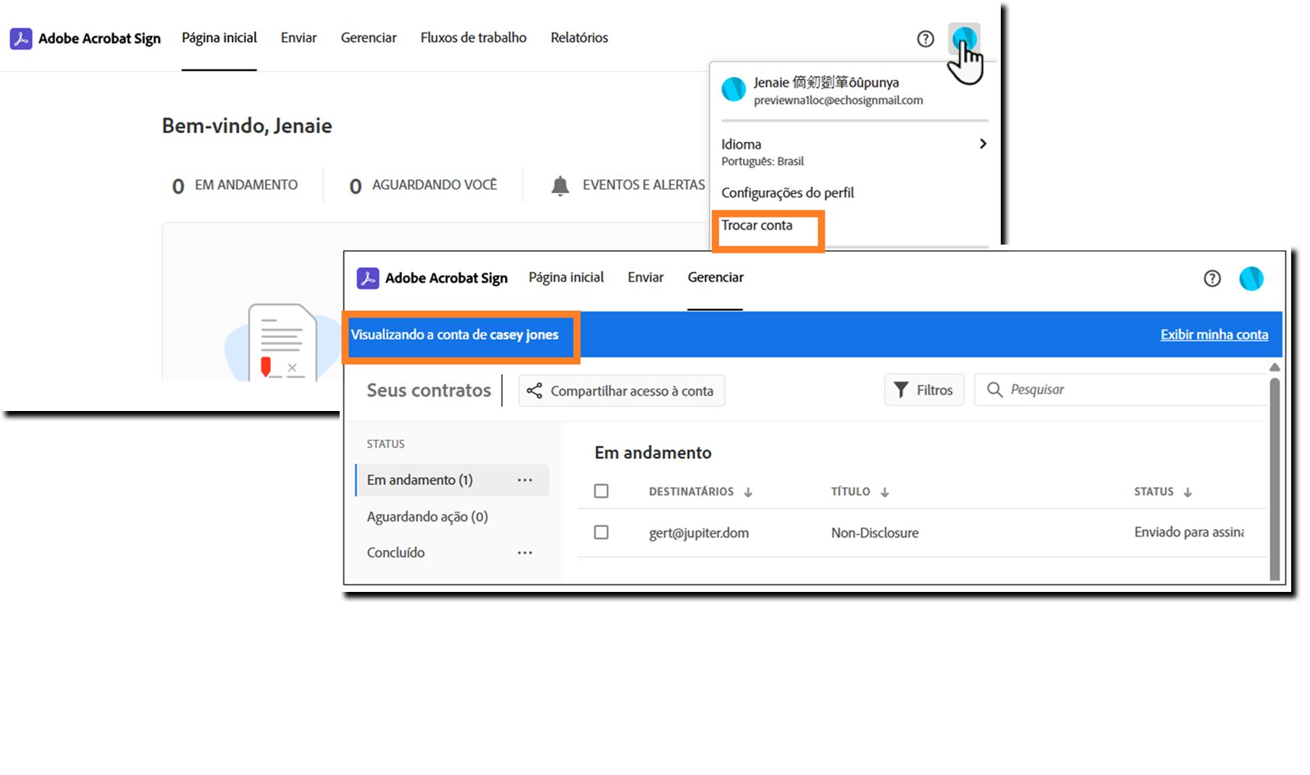Click gert@jupiter.dom recipient cell
1310x775 pixels.
[x=699, y=533]
